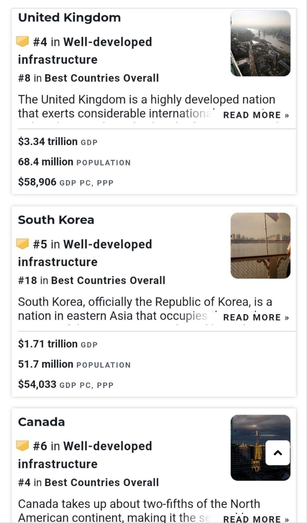307x523 pixels.
Task: Click Canada's #4 in Best Countries Overall
Action: [88, 482]
